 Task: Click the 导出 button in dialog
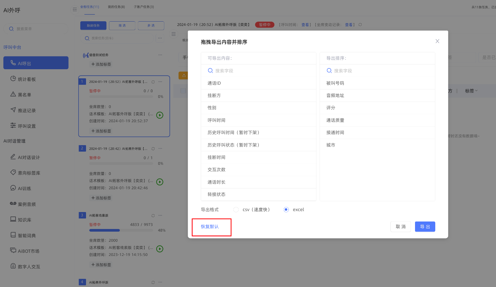[x=425, y=227]
